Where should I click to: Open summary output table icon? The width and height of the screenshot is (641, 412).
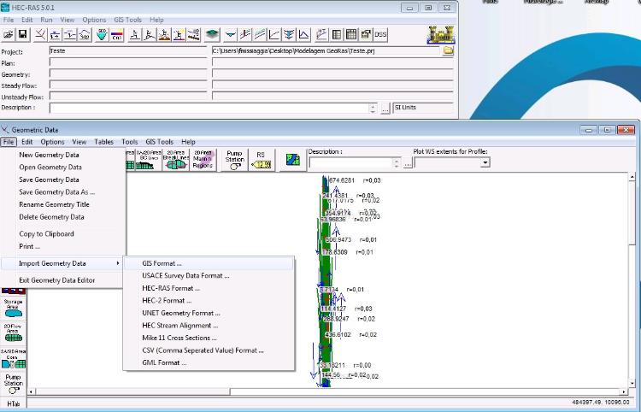351,35
